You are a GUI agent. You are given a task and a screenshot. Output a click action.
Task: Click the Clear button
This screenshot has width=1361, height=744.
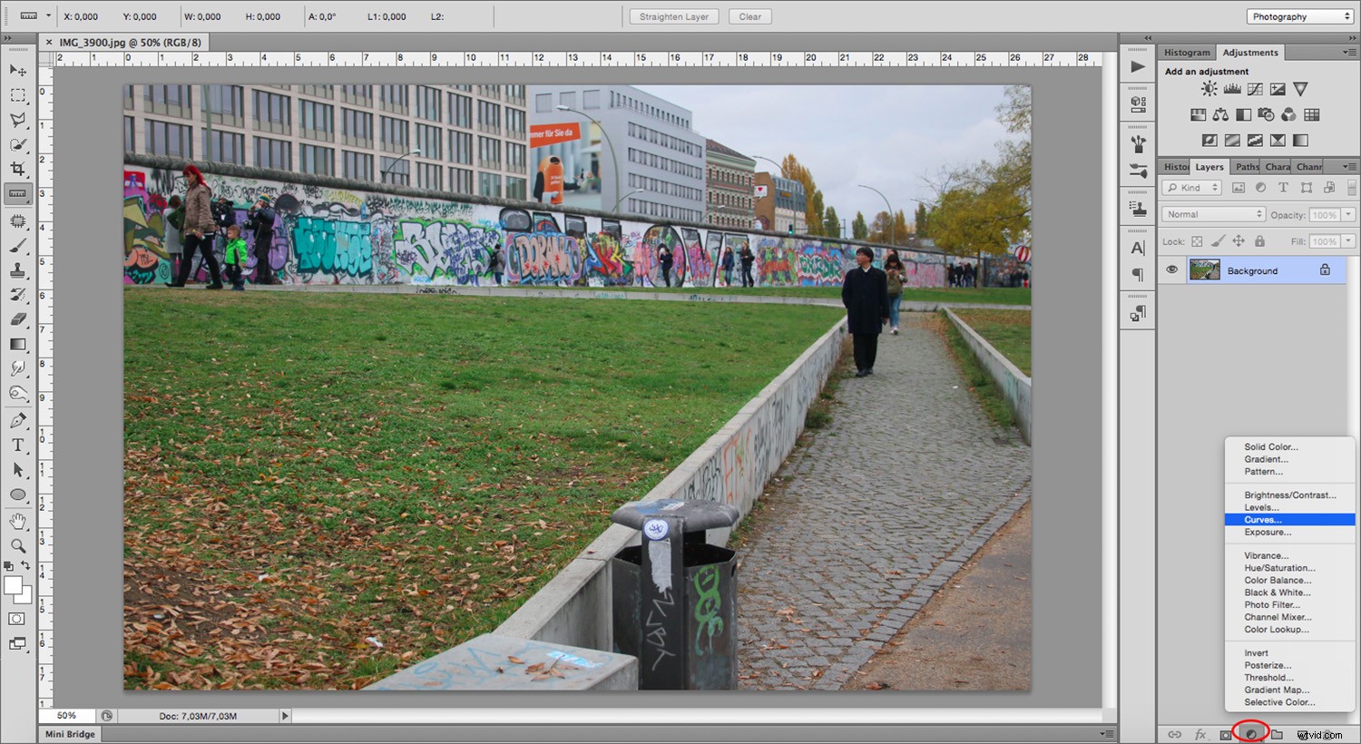(x=749, y=15)
